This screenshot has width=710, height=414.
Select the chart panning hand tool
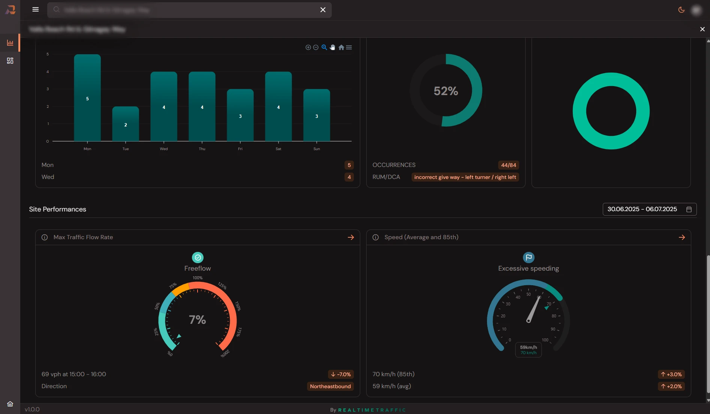point(333,48)
